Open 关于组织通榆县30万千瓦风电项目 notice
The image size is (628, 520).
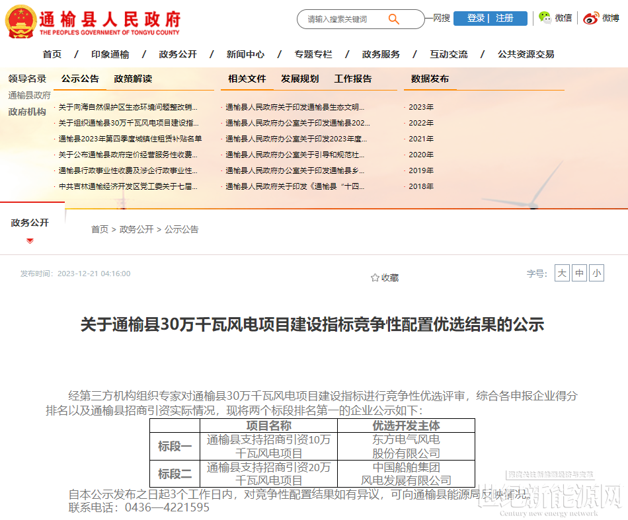pos(128,123)
